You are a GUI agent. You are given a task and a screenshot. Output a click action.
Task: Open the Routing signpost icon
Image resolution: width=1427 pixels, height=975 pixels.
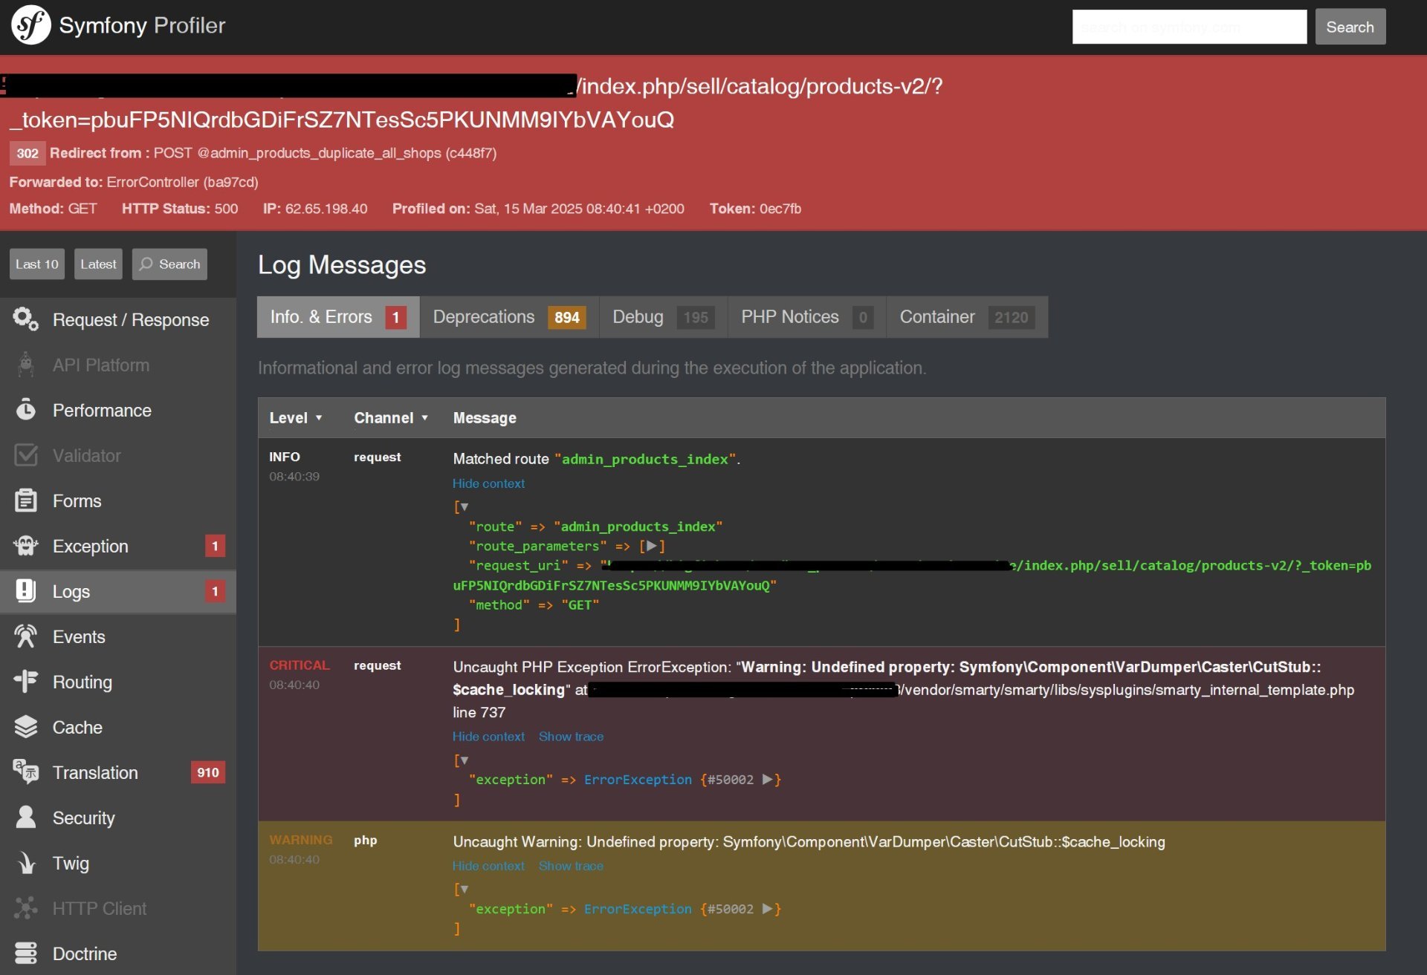25,682
